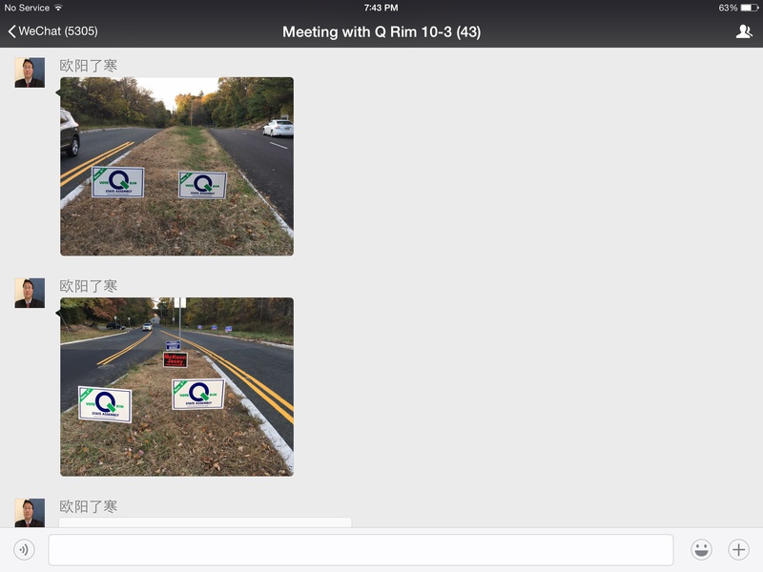
Task: Open first photo of road median signs
Action: coord(176,166)
